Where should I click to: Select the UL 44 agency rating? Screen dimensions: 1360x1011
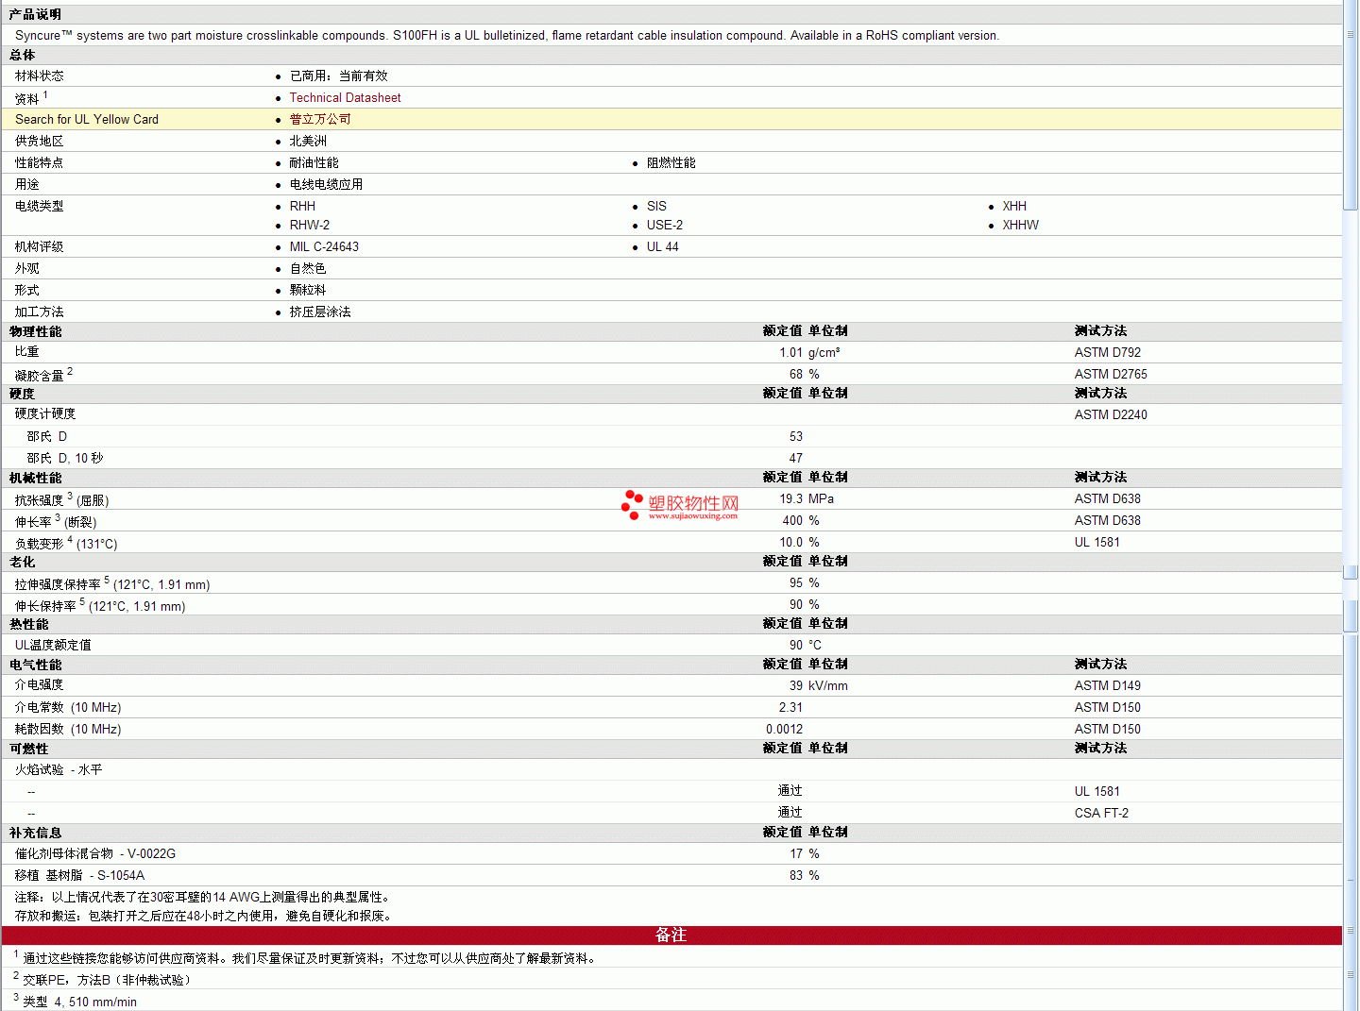662,246
